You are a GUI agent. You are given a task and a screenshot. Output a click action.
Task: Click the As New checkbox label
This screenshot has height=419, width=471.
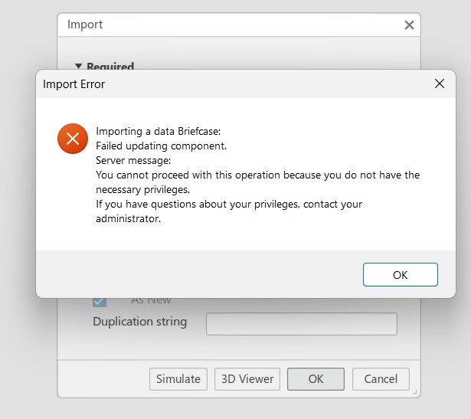coord(151,300)
